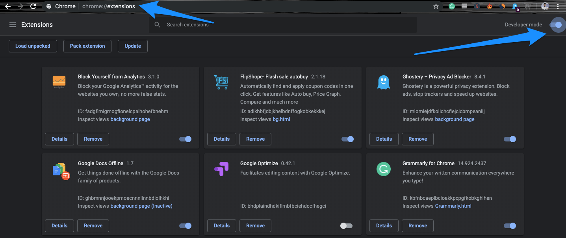Remove Block Yourself from Analytics extension
The height and width of the screenshot is (238, 566).
click(x=93, y=139)
